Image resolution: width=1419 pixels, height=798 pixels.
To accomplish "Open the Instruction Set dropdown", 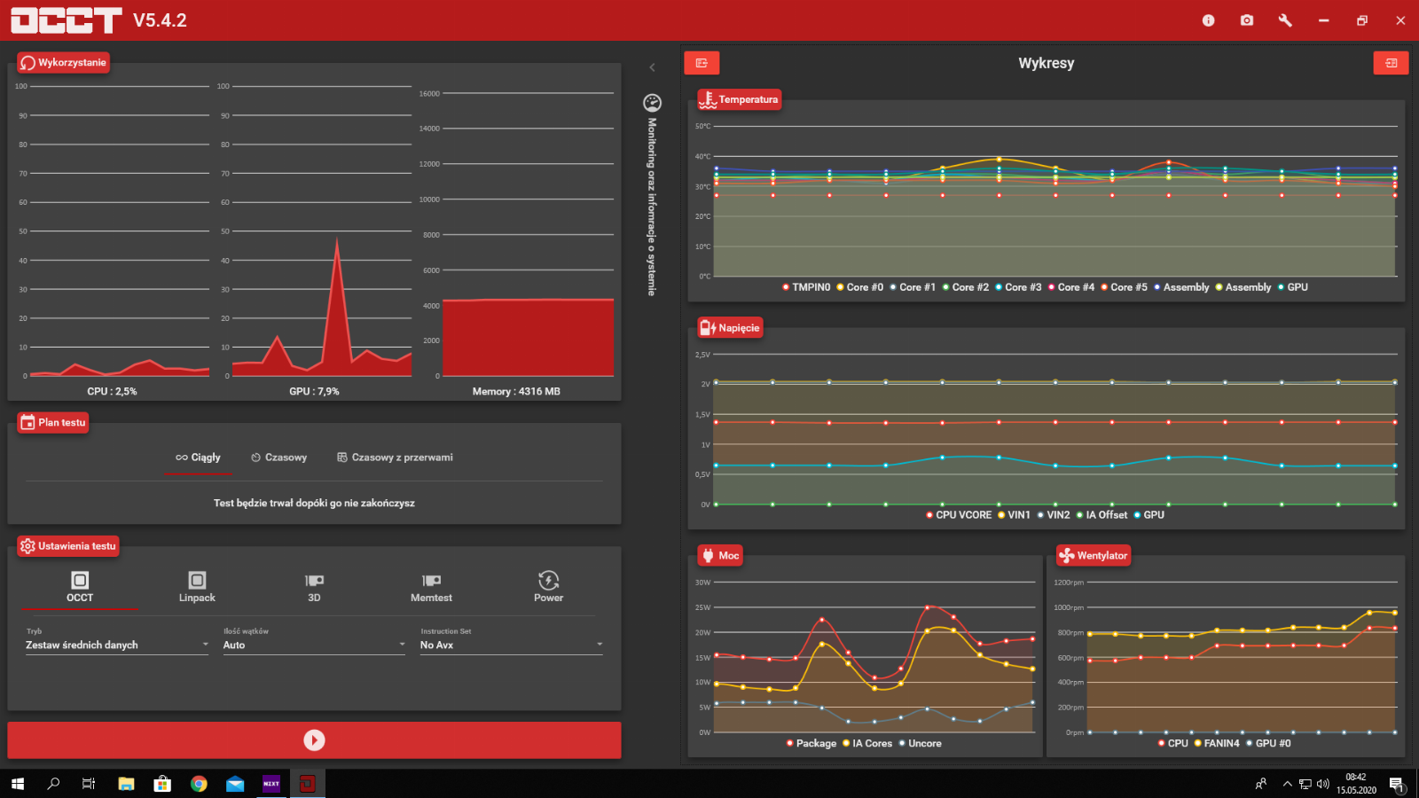I will (511, 645).
